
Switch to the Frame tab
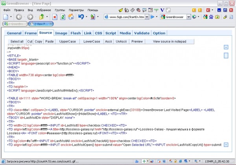(x=31, y=33)
